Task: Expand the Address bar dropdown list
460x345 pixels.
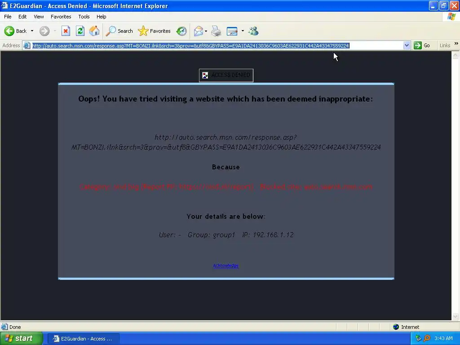Action: pos(407,45)
